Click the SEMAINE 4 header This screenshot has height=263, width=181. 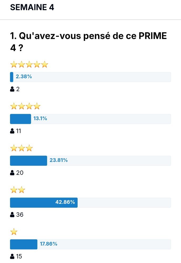coord(32,7)
